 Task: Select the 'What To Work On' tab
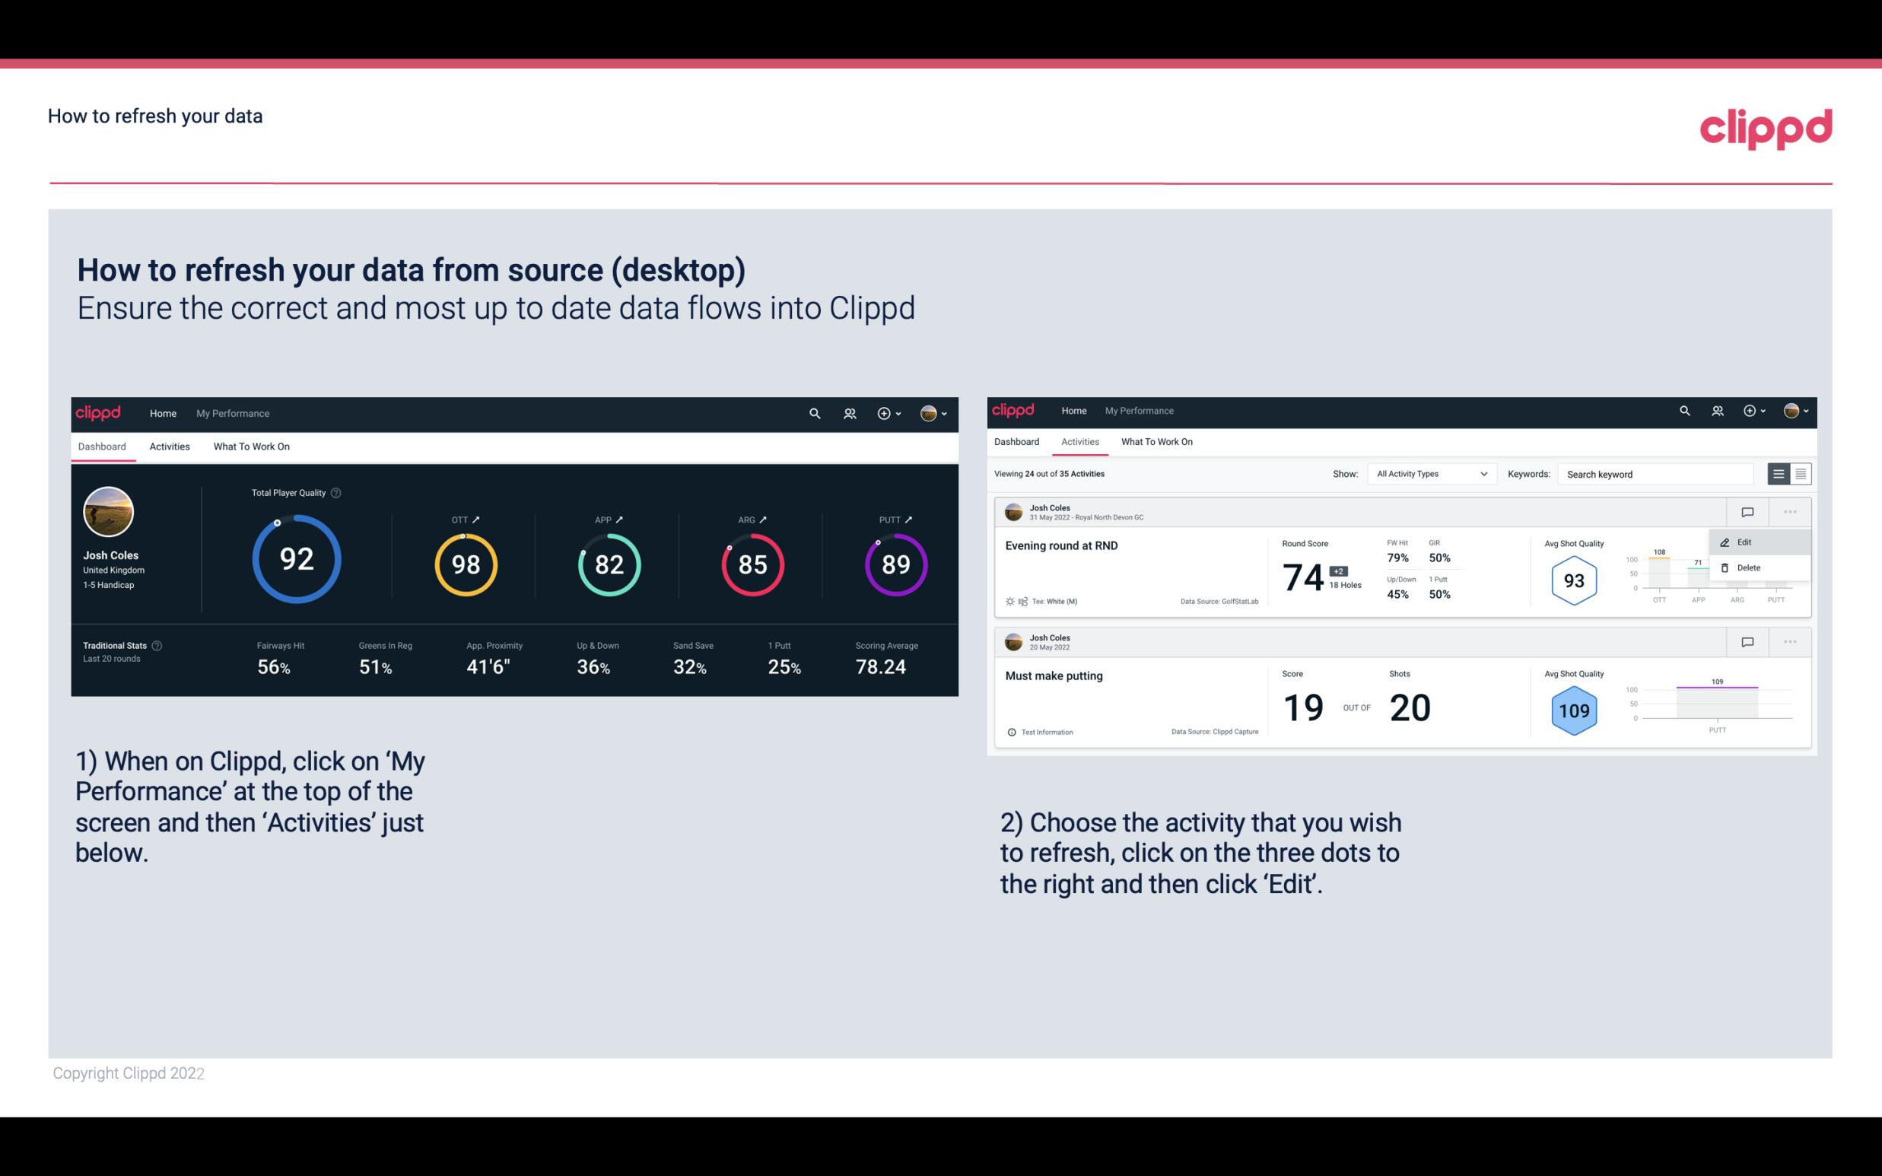click(251, 446)
